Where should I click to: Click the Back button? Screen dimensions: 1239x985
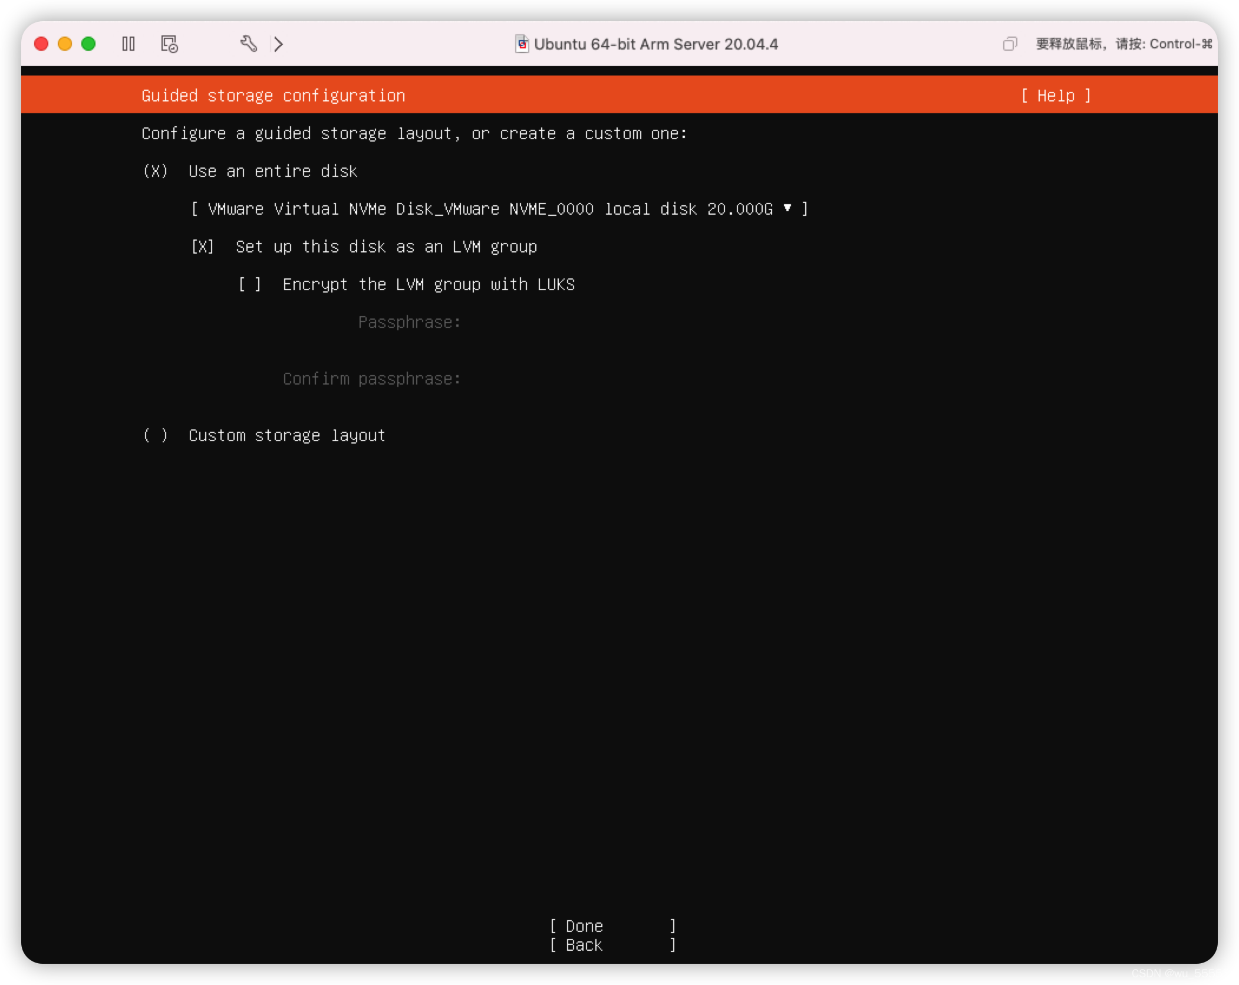point(613,945)
